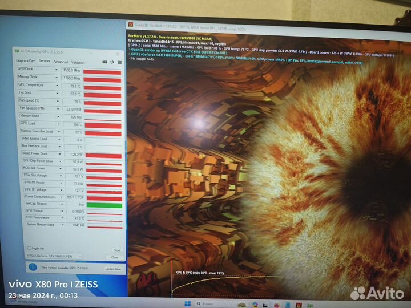Take a GPU-Z screenshot with camera icon
Screen dimensions: 411x308
(104, 62)
